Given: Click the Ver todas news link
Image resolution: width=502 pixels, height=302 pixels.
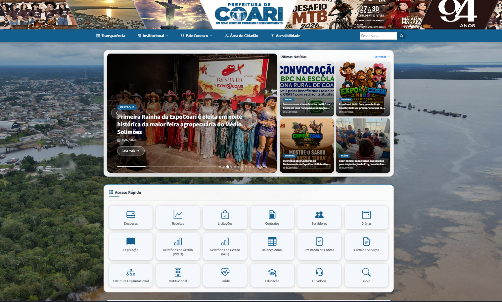Looking at the screenshot, I should coord(382,57).
